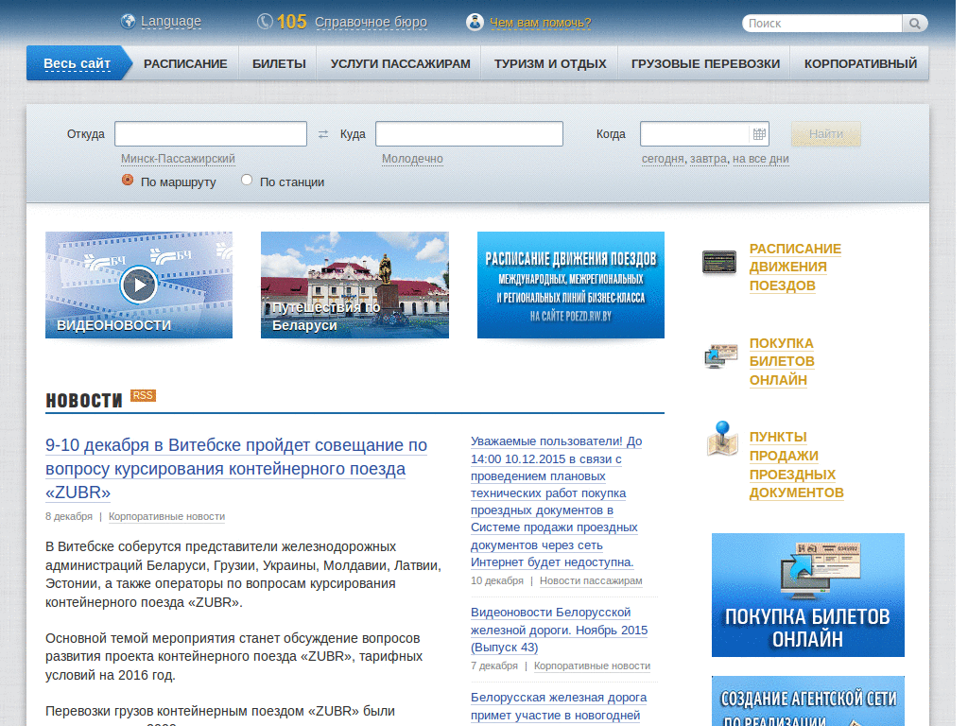This screenshot has height=726, width=968.
Task: Open the БИЛЕТЫ menu
Action: click(x=279, y=63)
